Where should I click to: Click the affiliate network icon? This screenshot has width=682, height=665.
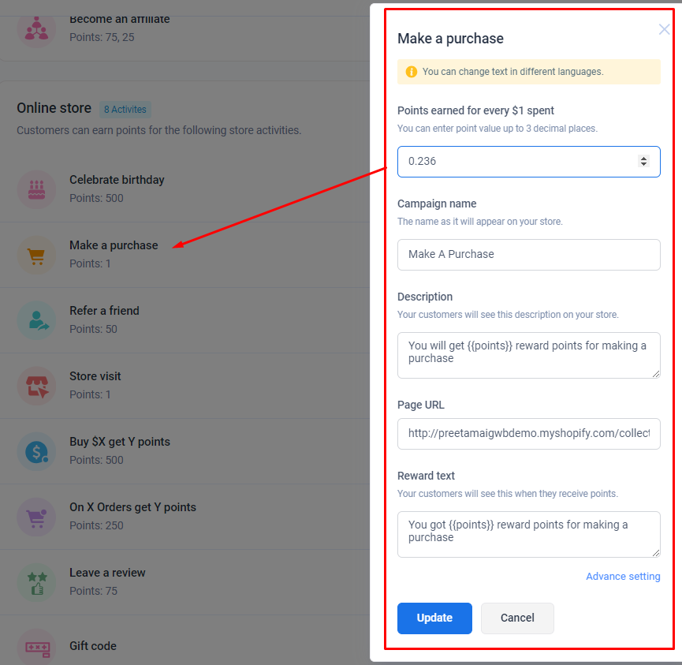36,30
